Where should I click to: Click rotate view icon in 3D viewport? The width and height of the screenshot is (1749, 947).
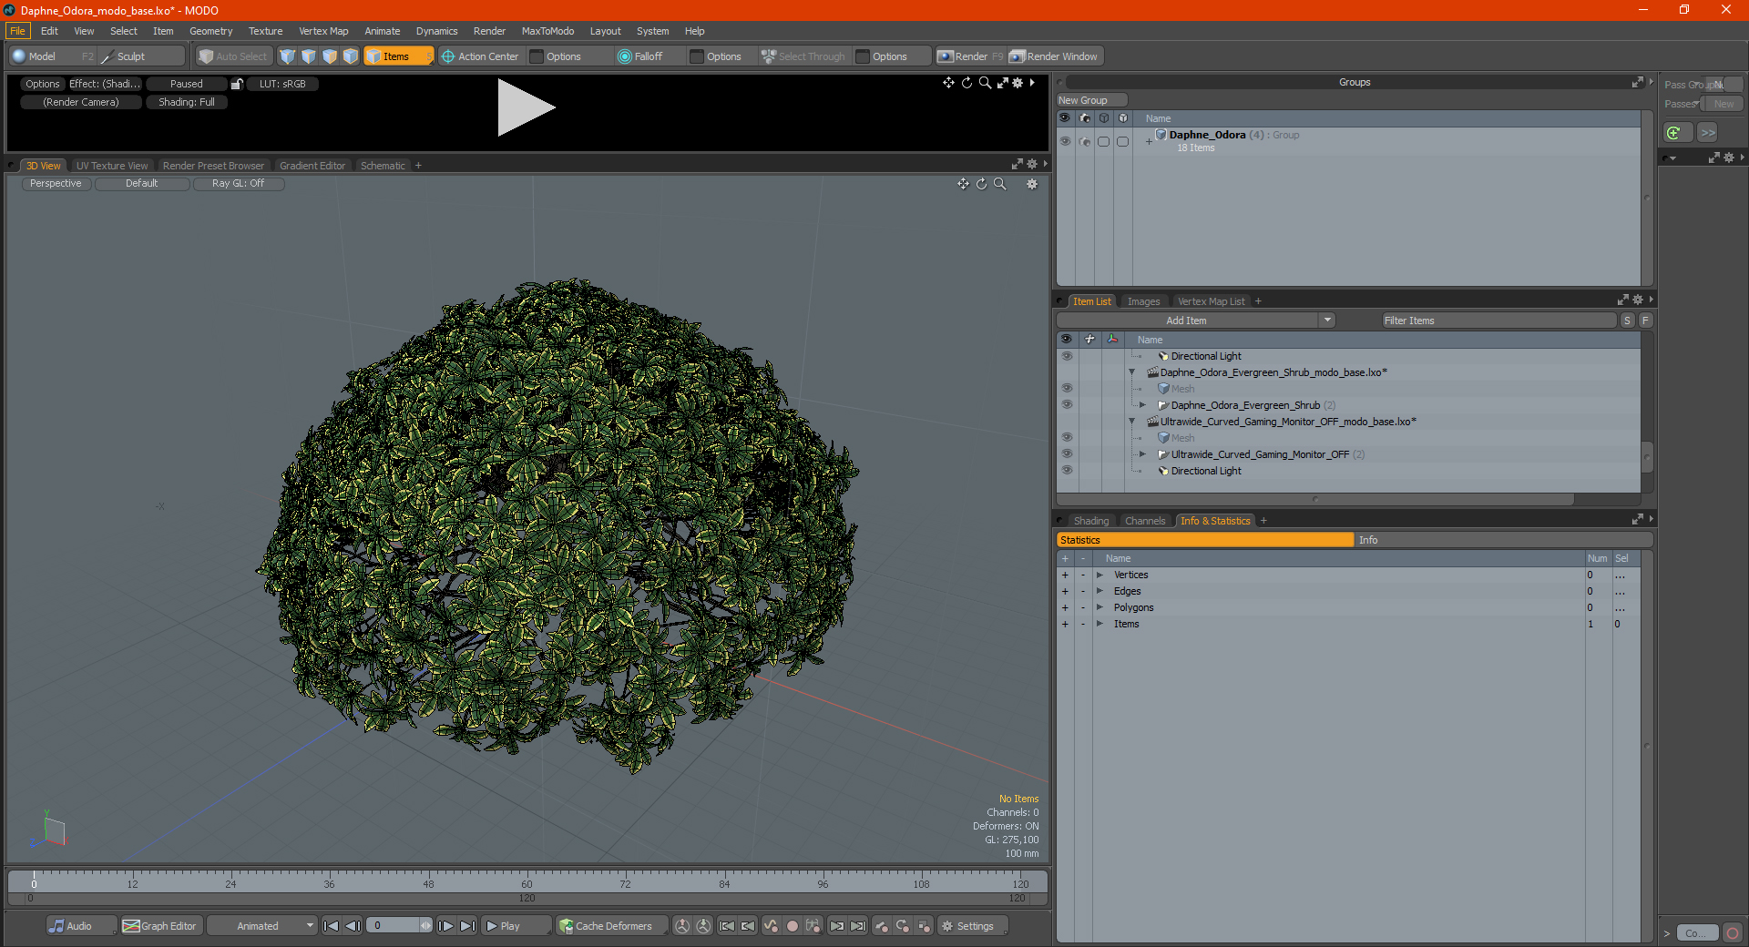981,184
